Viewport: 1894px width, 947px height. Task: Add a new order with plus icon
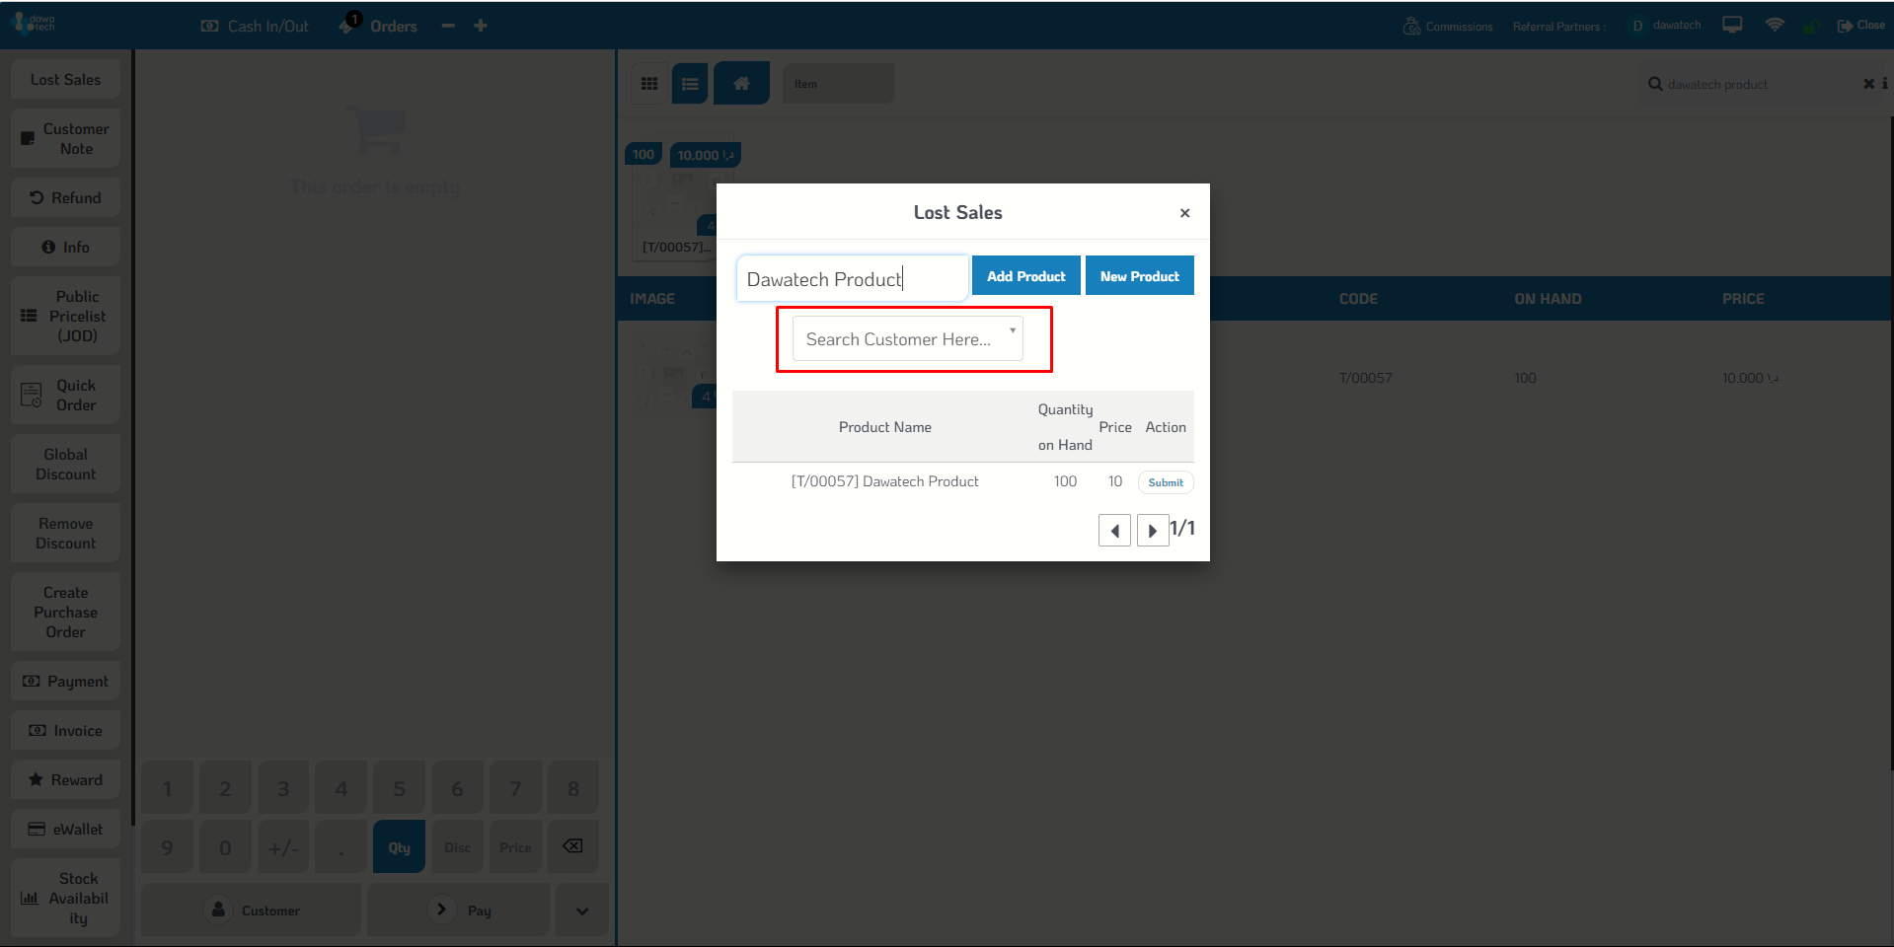pos(481,26)
